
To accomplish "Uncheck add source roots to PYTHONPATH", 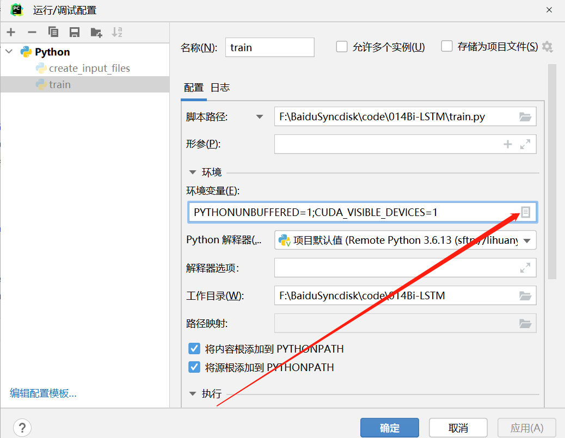I will click(194, 367).
